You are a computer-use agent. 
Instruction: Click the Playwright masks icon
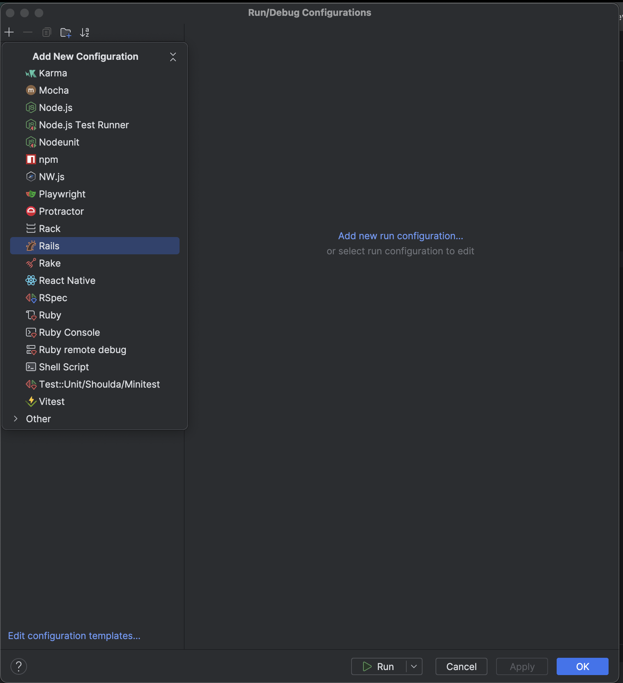pos(31,194)
